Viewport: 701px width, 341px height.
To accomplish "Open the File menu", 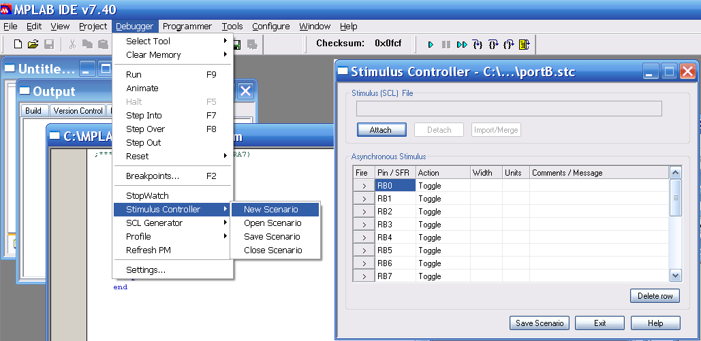I will click(10, 27).
